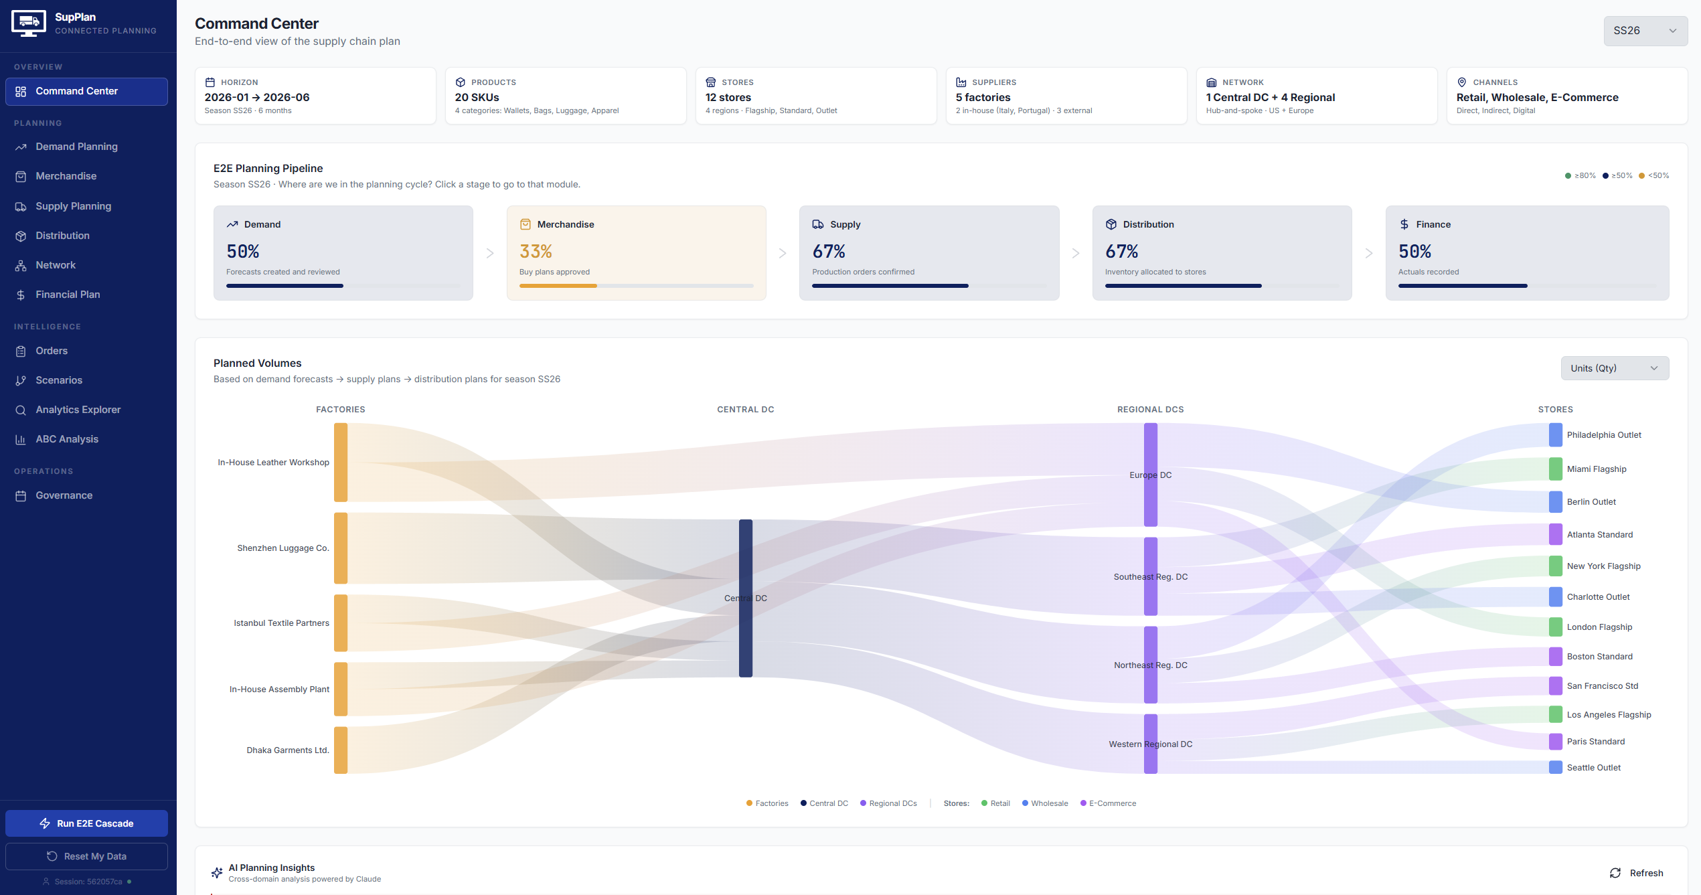Viewport: 1701px width, 895px height.
Task: Click the ABC Analysis chart icon
Action: pos(21,439)
